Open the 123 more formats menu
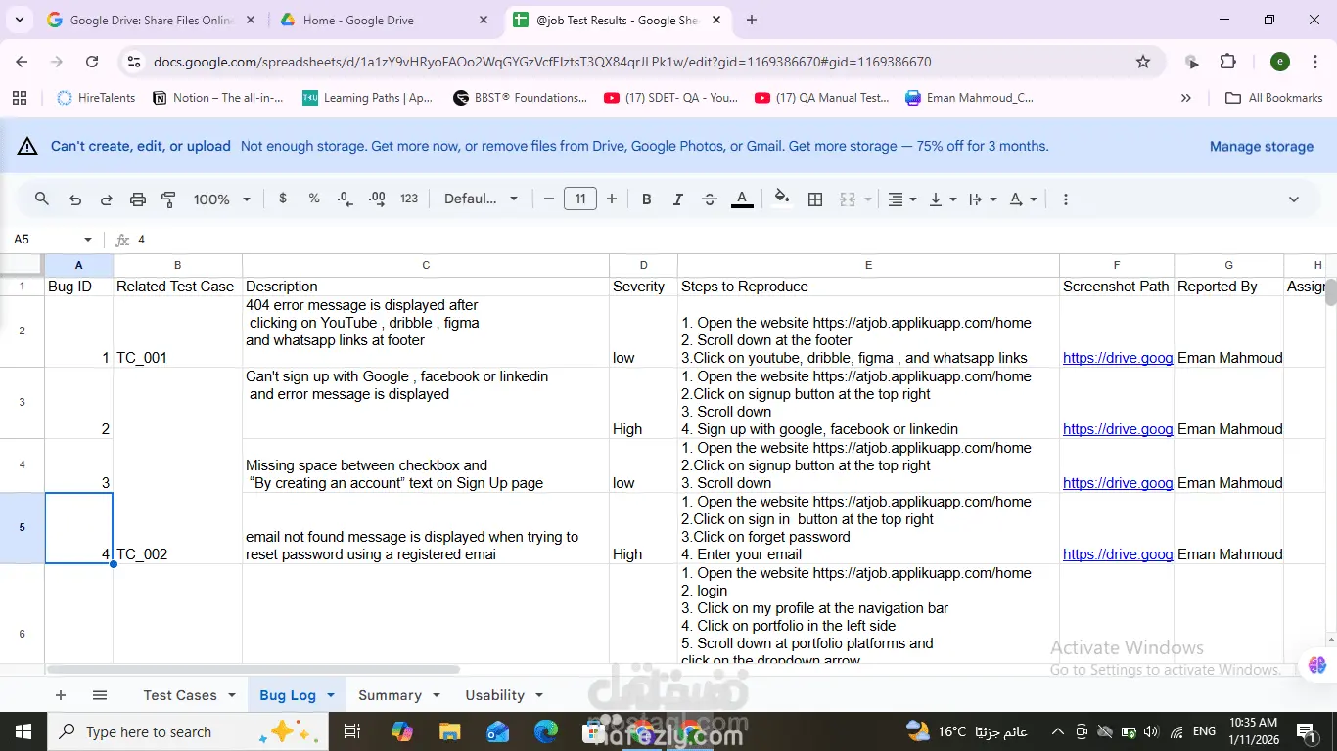The height and width of the screenshot is (751, 1337). 409,199
